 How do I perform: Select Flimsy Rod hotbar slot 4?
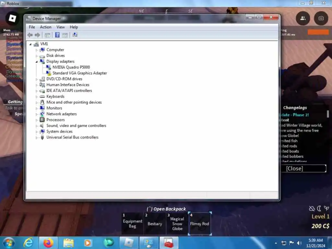tap(200, 223)
